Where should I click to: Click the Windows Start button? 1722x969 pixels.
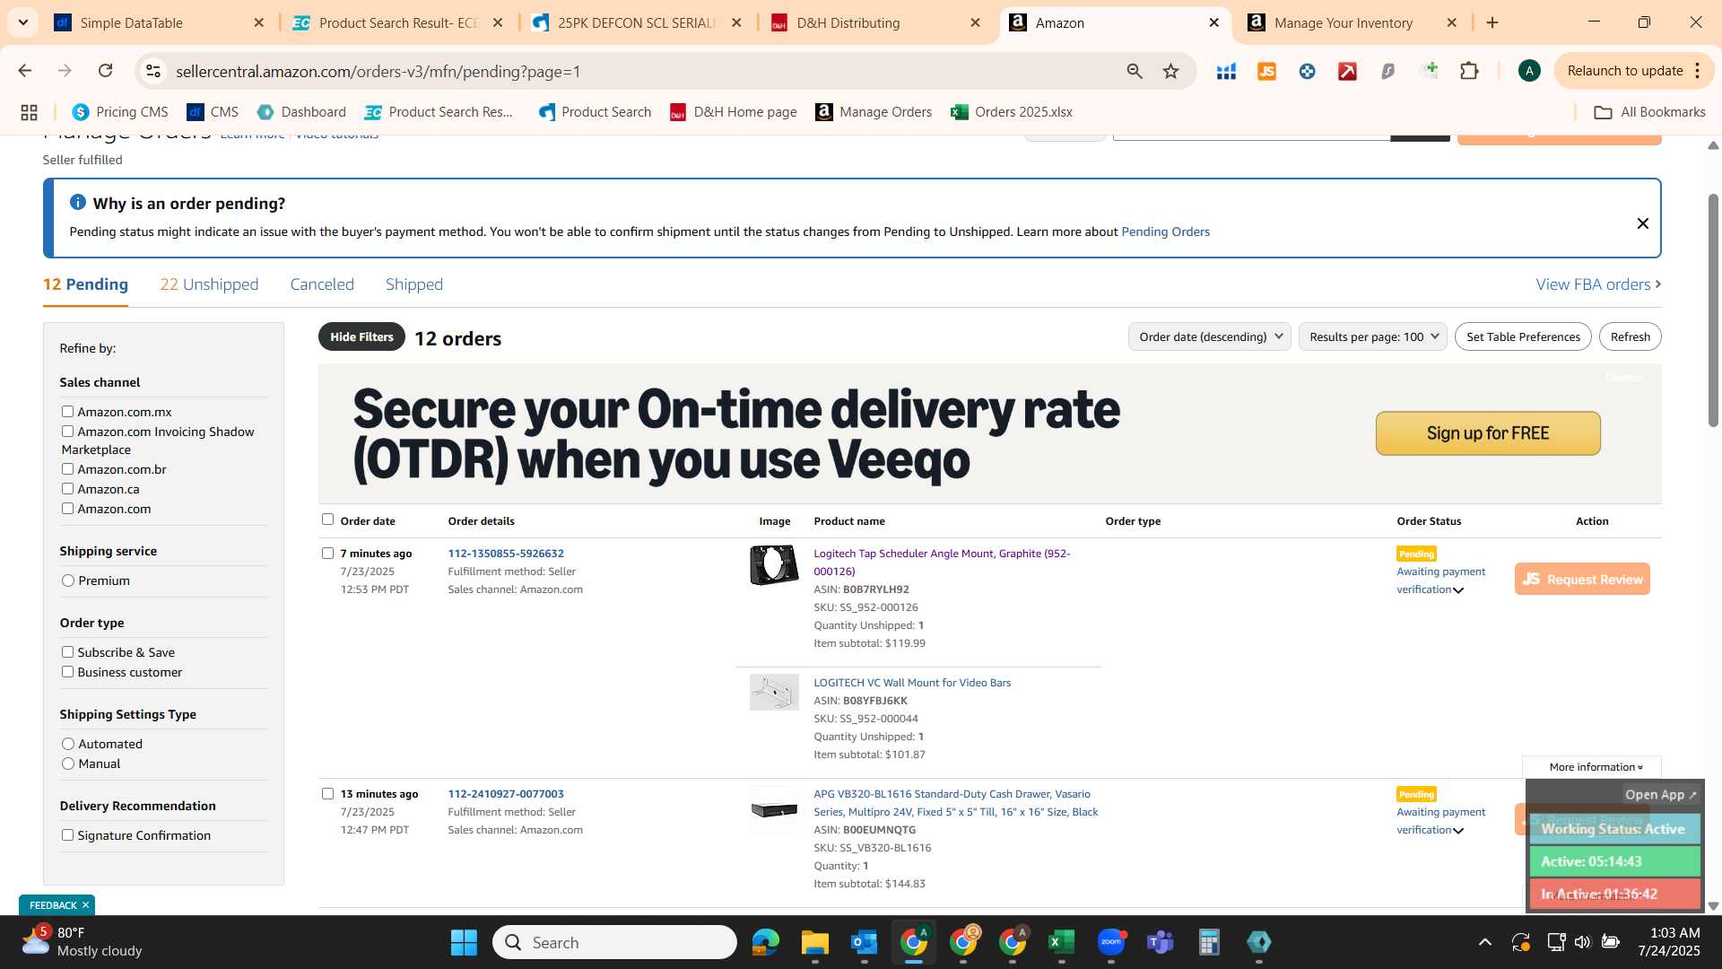[x=464, y=942]
